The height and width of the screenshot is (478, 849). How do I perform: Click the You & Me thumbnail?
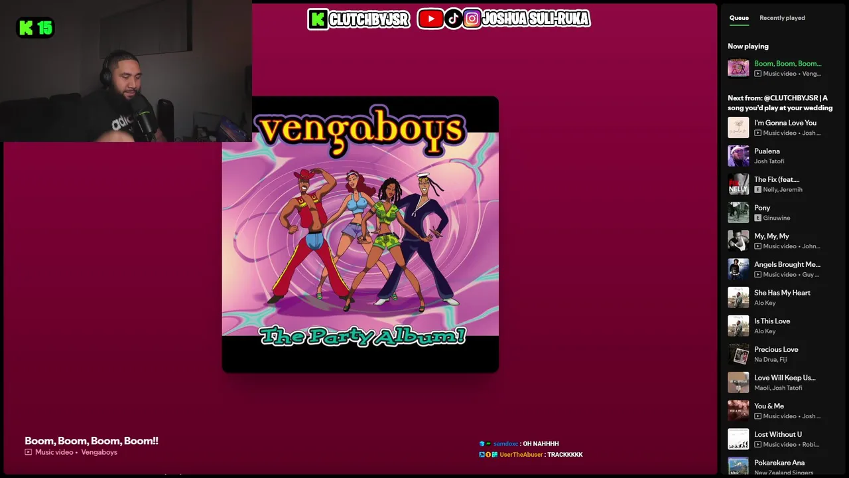(738, 411)
